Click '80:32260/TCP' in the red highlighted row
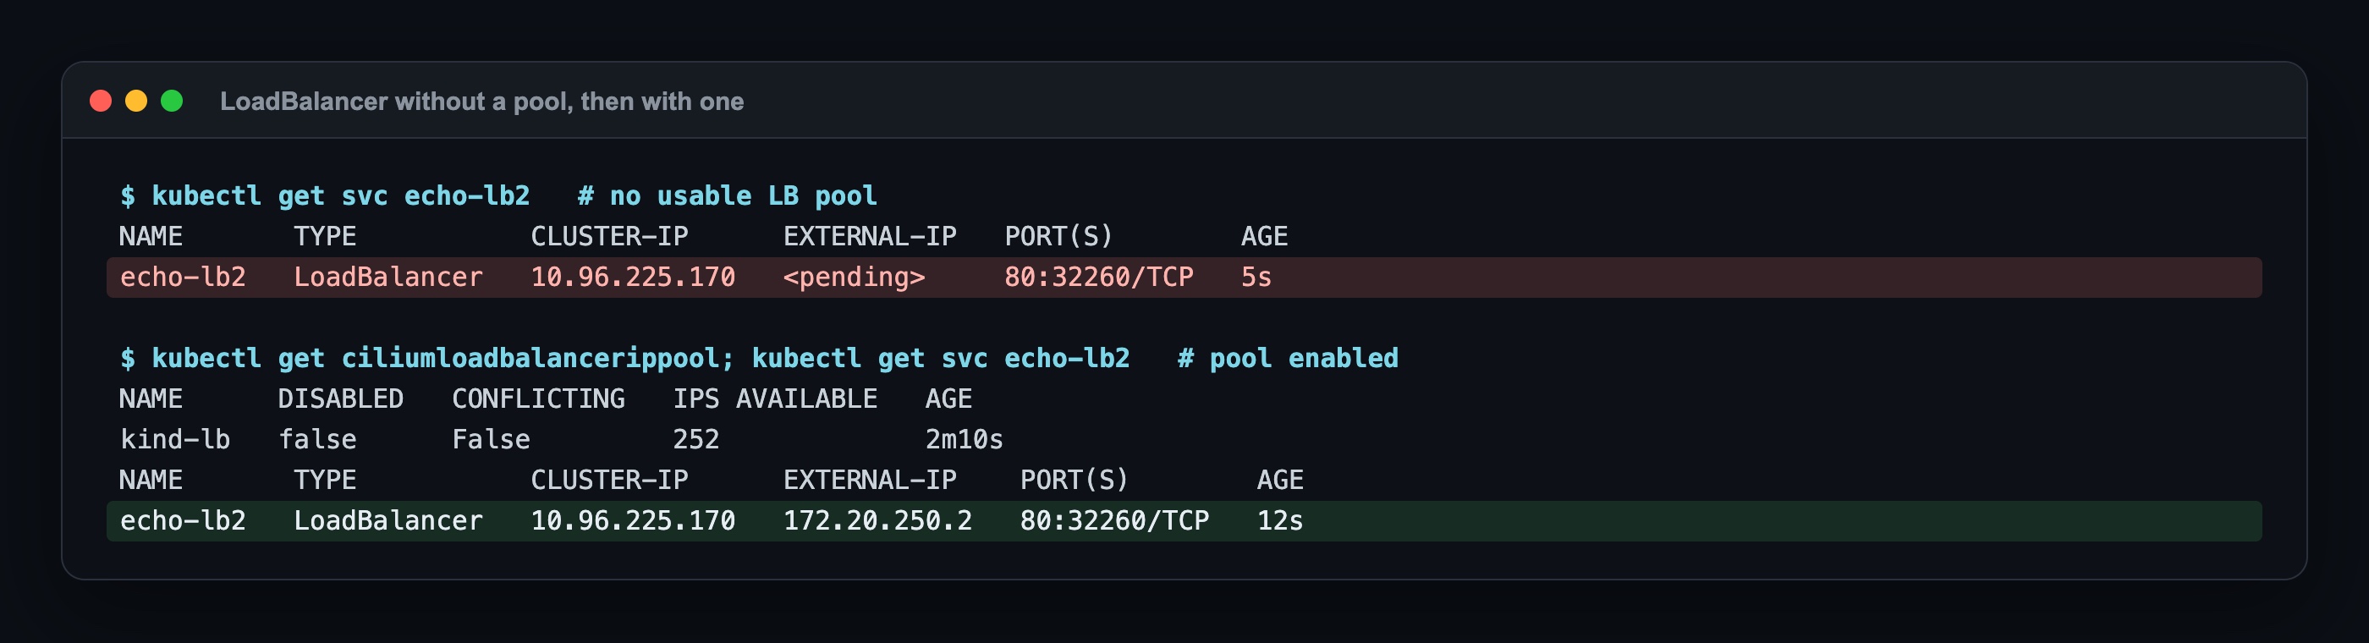This screenshot has width=2369, height=643. click(x=1099, y=277)
